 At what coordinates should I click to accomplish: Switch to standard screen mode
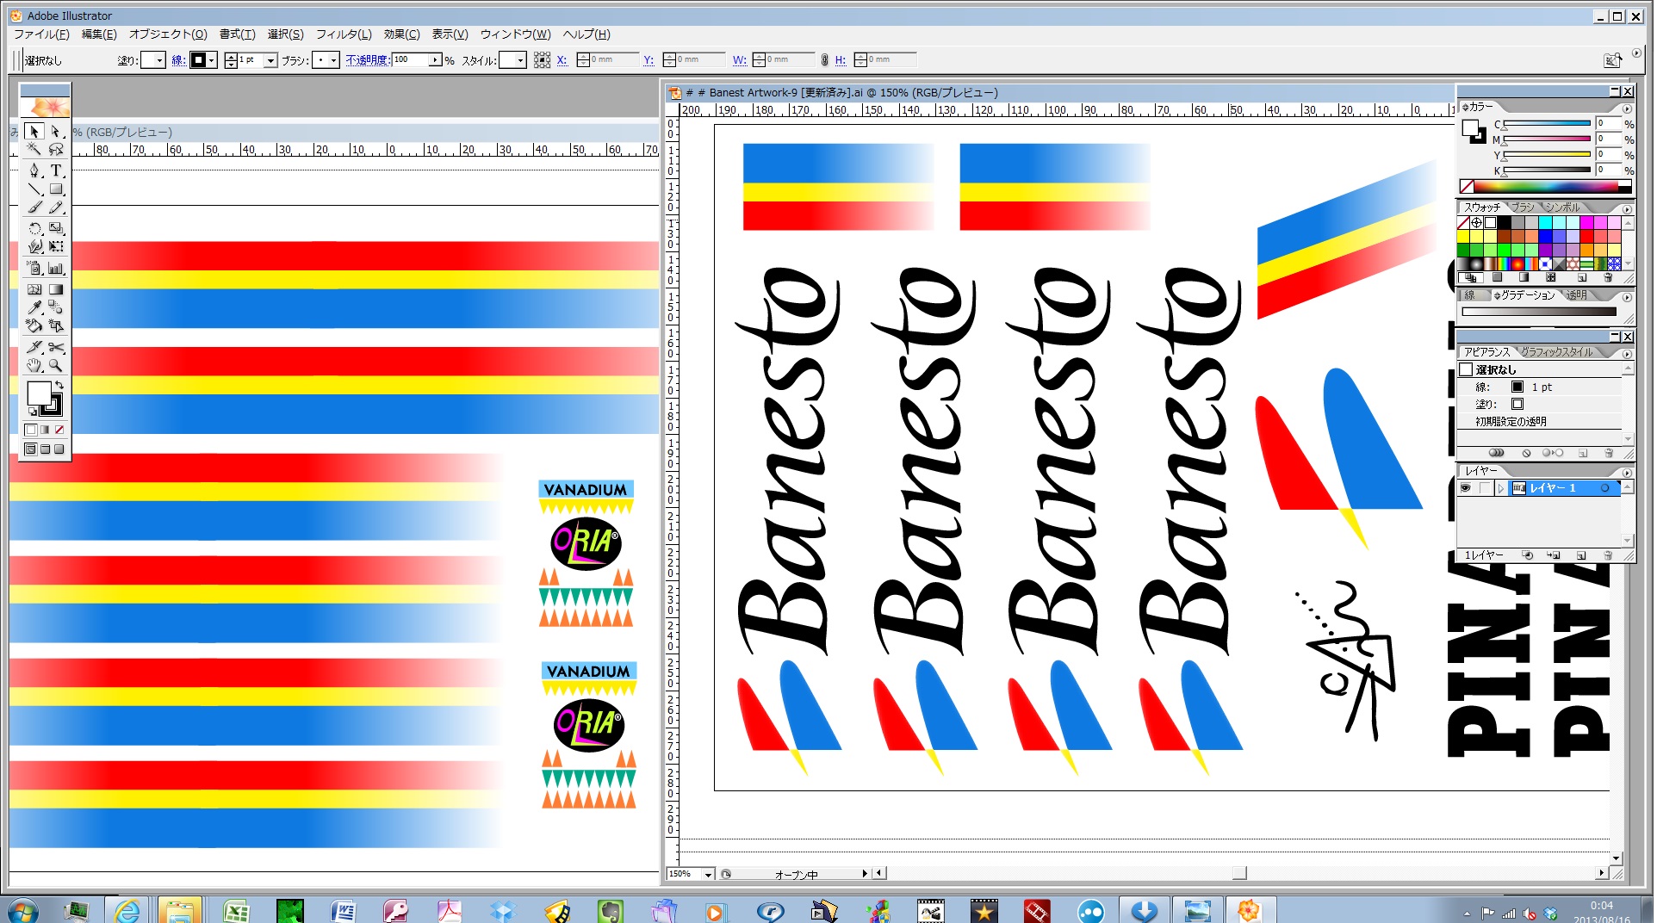pyautogui.click(x=31, y=449)
